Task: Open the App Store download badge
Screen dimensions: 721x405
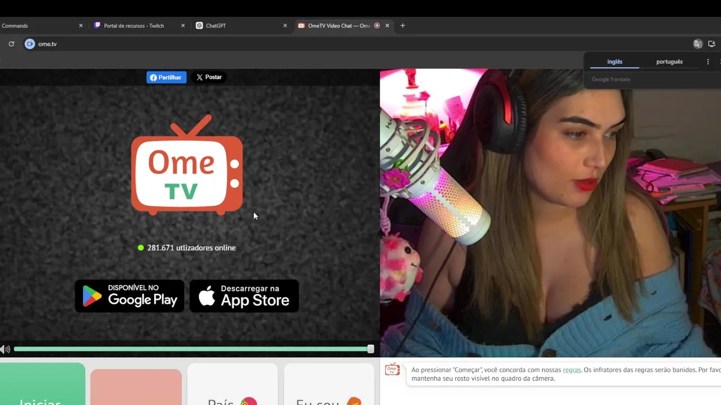Action: click(244, 295)
